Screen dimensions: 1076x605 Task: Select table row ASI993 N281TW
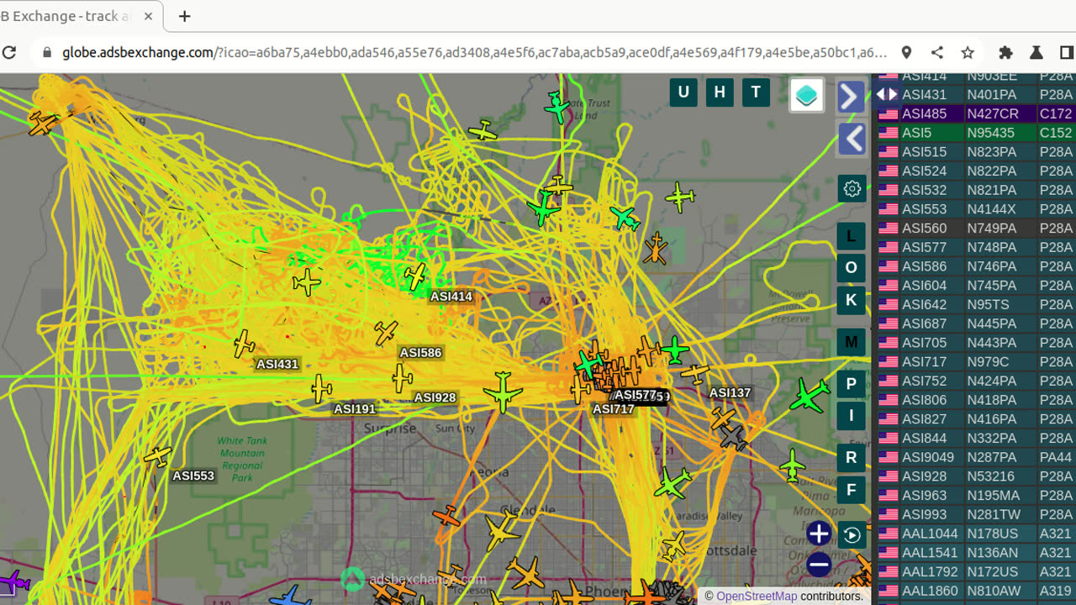point(976,514)
